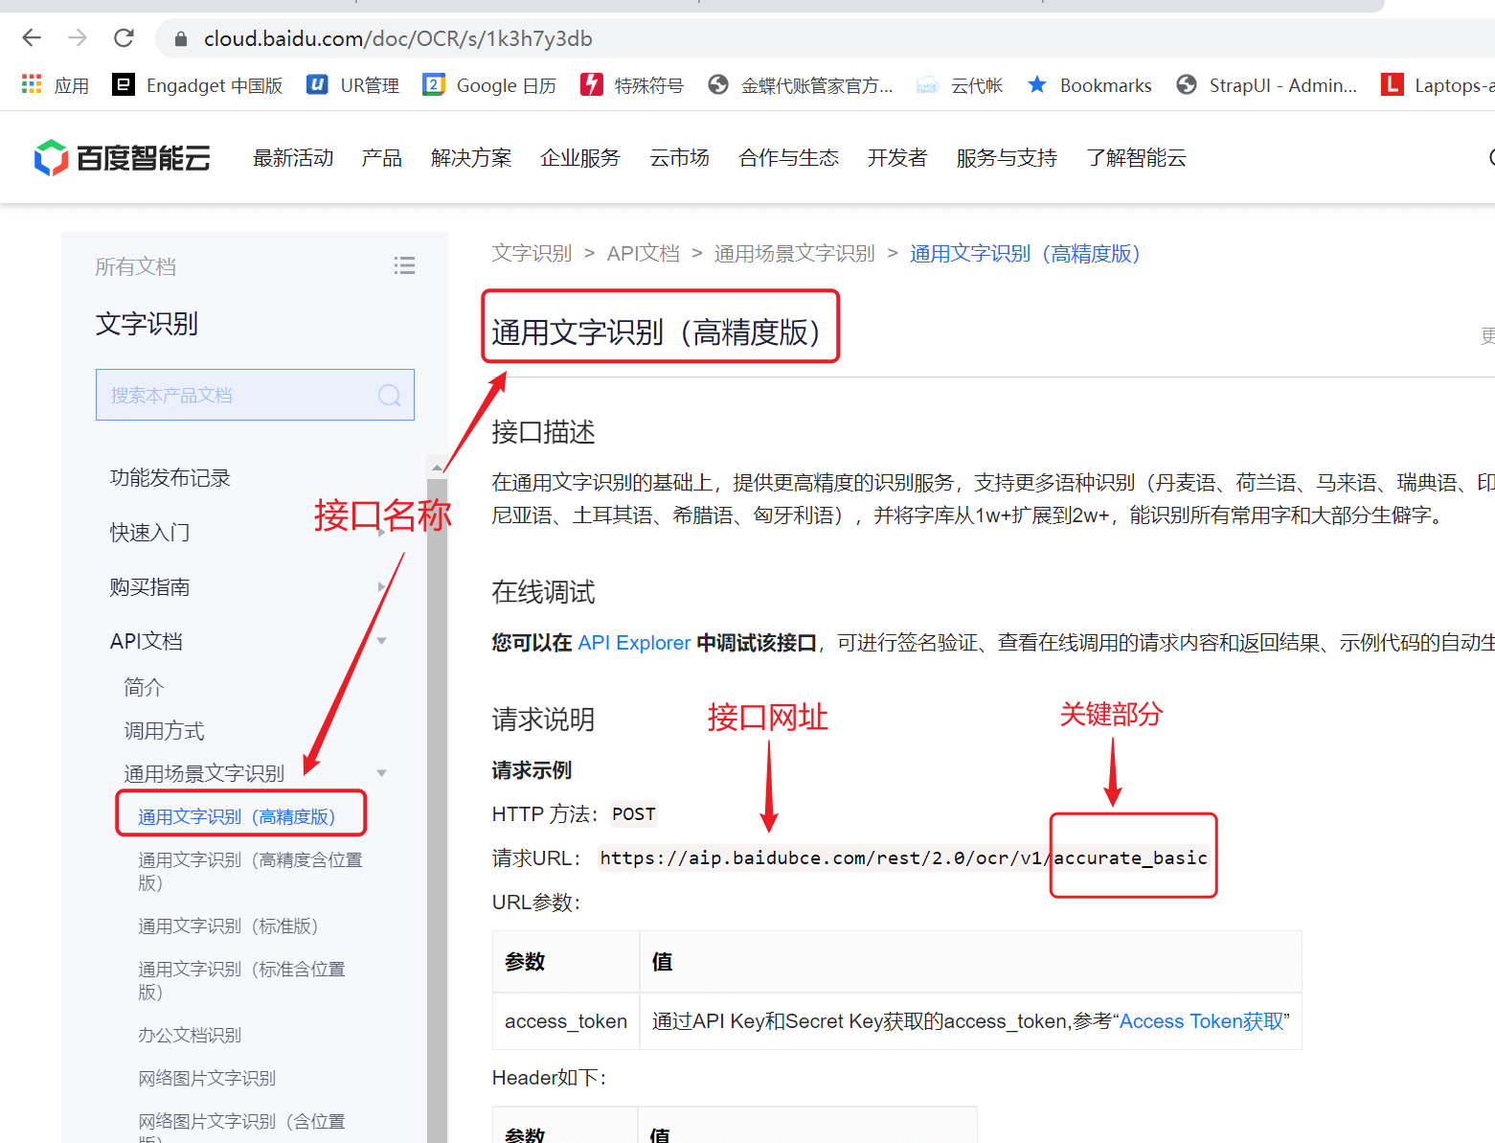
Task: Select 通用文字识别（高精度版）in sidebar
Action: pyautogui.click(x=237, y=816)
